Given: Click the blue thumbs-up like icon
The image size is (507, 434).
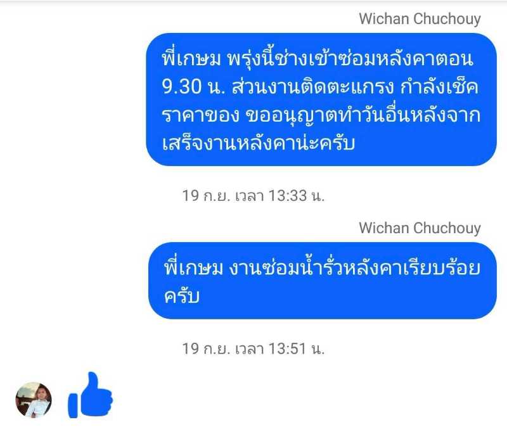Looking at the screenshot, I should pos(90,395).
